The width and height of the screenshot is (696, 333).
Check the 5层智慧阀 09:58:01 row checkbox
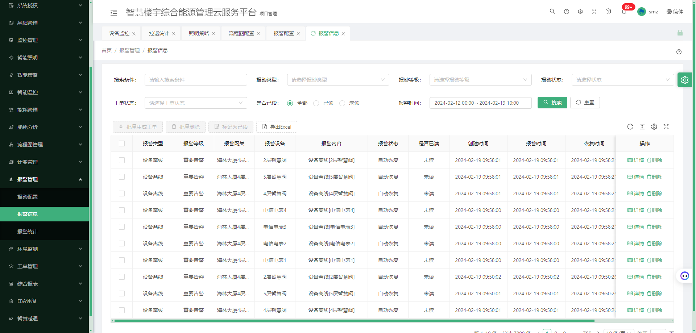(122, 177)
